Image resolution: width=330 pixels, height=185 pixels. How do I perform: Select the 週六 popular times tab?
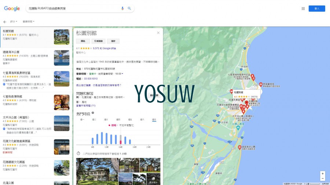point(142,120)
